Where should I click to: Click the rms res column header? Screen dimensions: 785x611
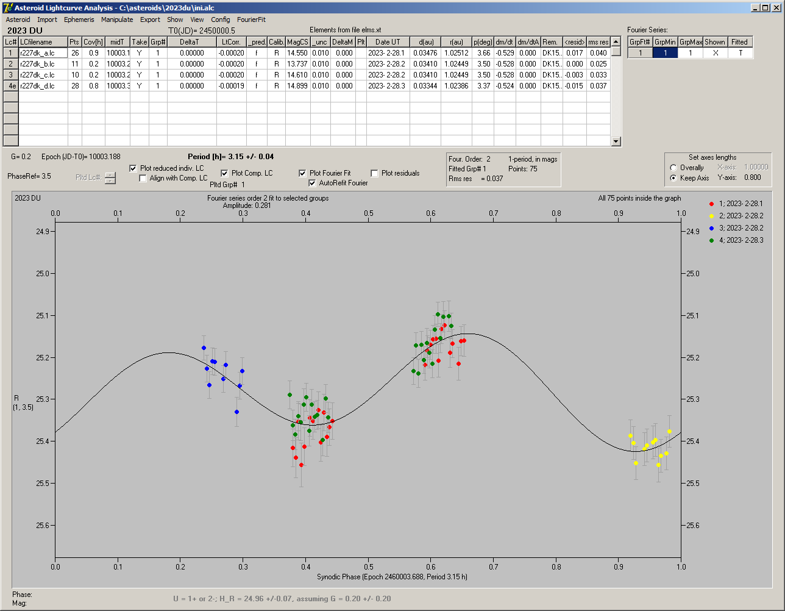pyautogui.click(x=599, y=42)
